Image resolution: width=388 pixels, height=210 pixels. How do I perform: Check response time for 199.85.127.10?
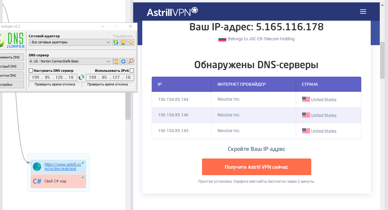click(x=108, y=85)
